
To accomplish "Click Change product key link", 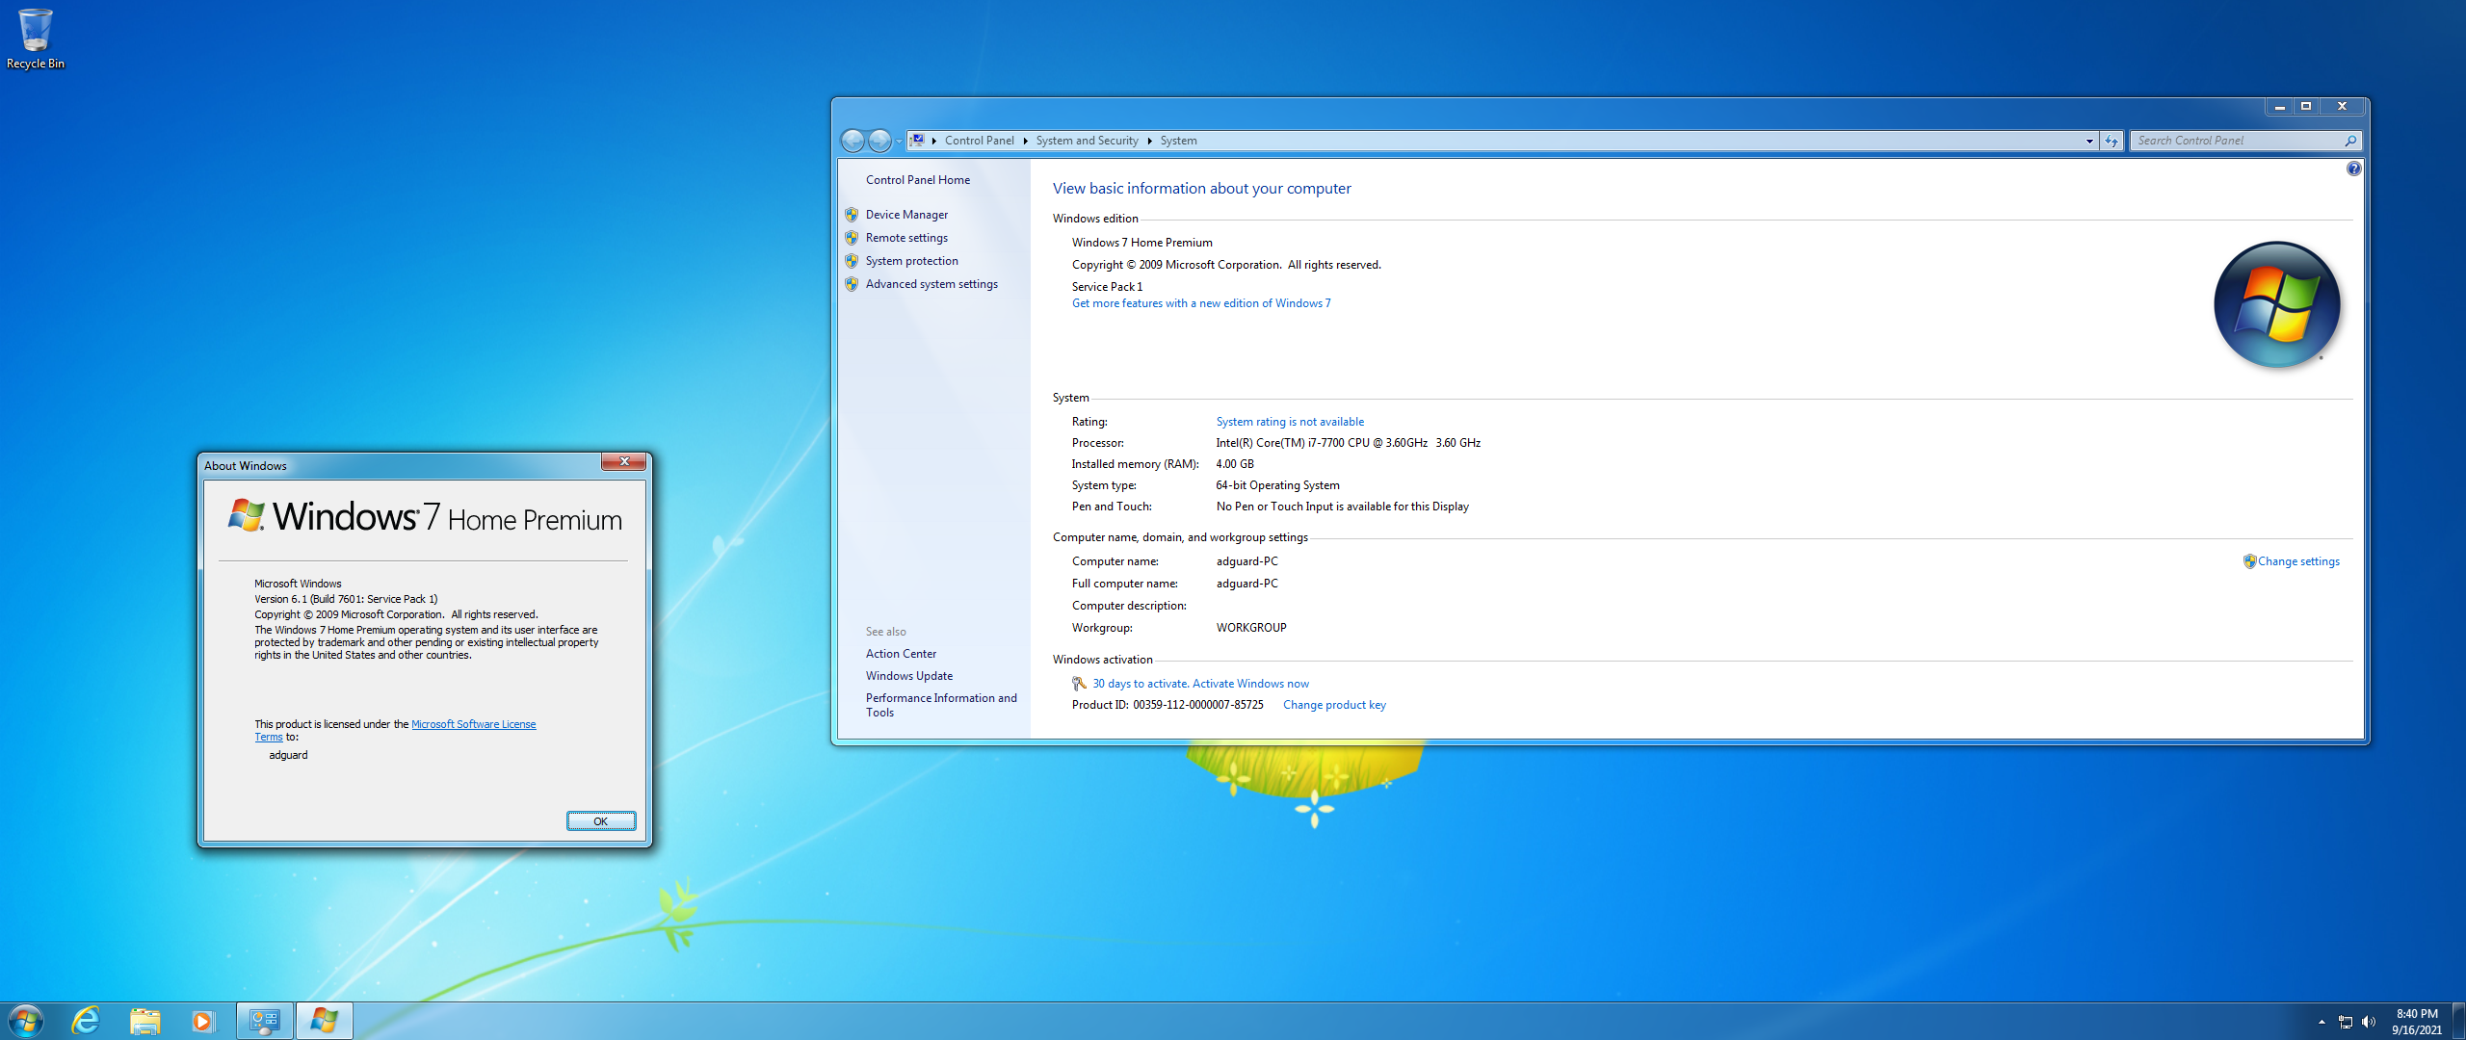I will tap(1334, 705).
